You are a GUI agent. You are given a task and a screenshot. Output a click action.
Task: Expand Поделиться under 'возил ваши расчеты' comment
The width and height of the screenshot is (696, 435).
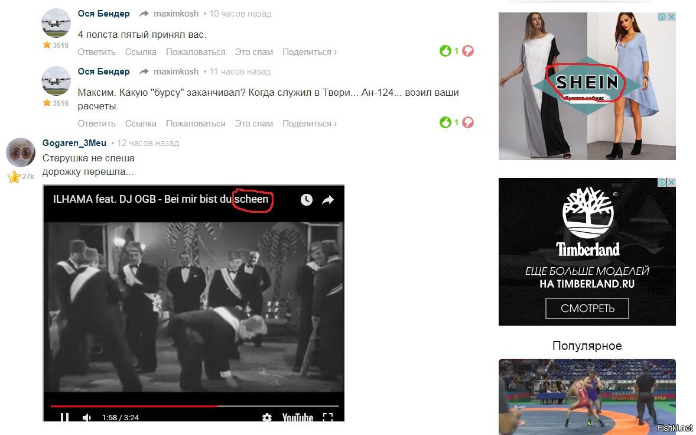click(x=310, y=124)
